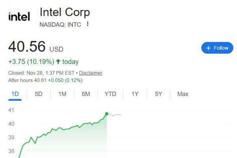Show the 6M price history
The width and height of the screenshot is (237, 158).
86,94
